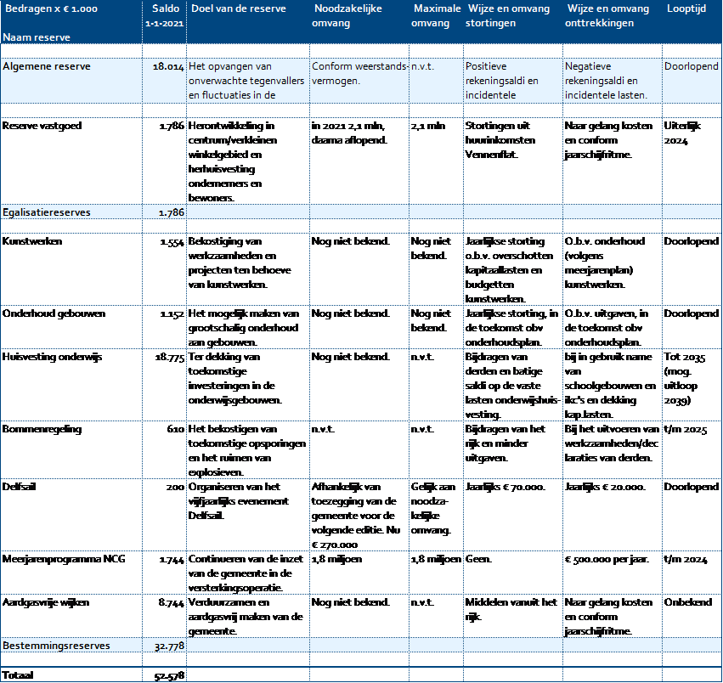Viewport: 723px width, 683px height.
Task: Select the 'Saldo 1-1-2021' column header
Action: 165,15
